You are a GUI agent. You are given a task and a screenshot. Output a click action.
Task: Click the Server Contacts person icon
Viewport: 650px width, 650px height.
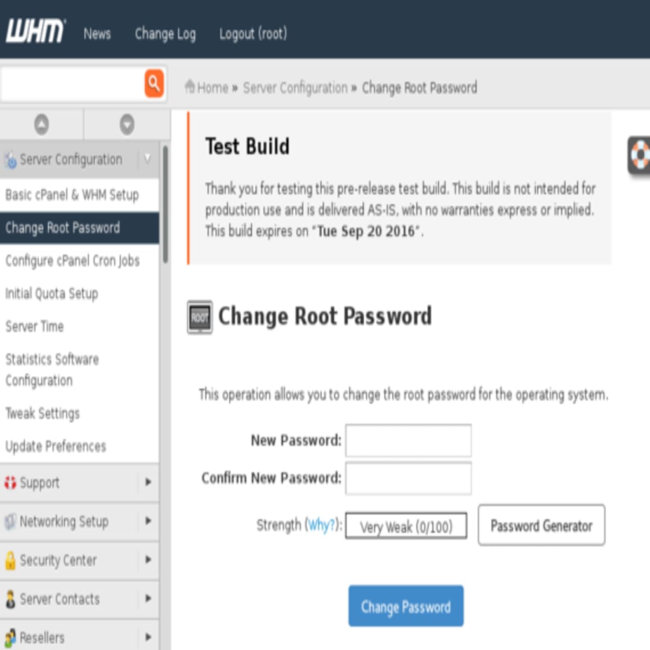10,599
